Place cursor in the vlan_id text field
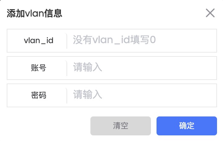Screen dimensions: 223x141 tap(141, 40)
